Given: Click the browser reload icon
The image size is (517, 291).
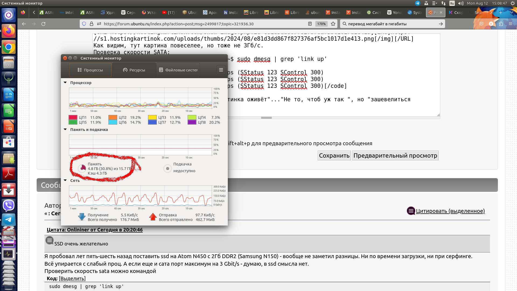Looking at the screenshot, I should [x=43, y=24].
